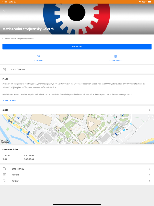Open the Partneři row
The height and width of the screenshot is (206, 154).
[x=77, y=181]
